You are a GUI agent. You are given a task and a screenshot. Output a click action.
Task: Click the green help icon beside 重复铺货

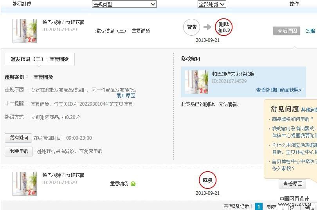(x=133, y=184)
